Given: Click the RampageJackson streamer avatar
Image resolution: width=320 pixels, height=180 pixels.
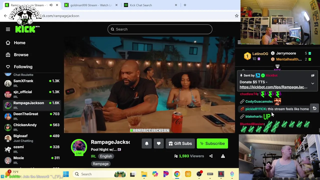Looking at the screenshot, I should click(79, 146).
